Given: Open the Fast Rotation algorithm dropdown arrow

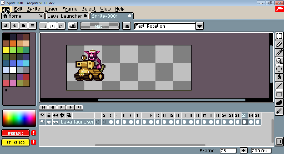Looking at the screenshot, I should point(200,26).
